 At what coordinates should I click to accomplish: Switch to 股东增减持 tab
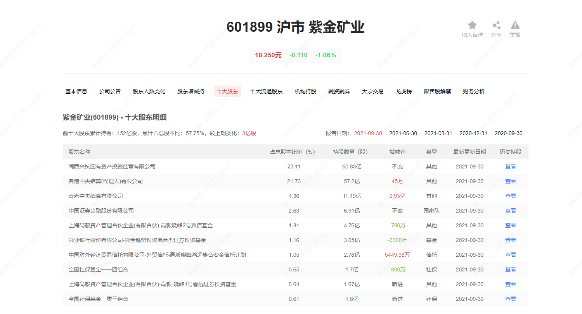click(191, 91)
